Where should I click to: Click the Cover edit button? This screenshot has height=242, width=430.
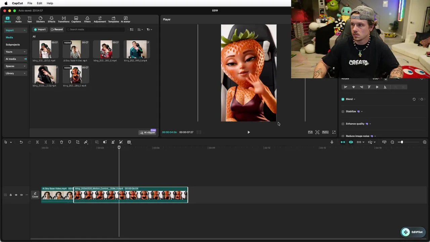coord(35,195)
